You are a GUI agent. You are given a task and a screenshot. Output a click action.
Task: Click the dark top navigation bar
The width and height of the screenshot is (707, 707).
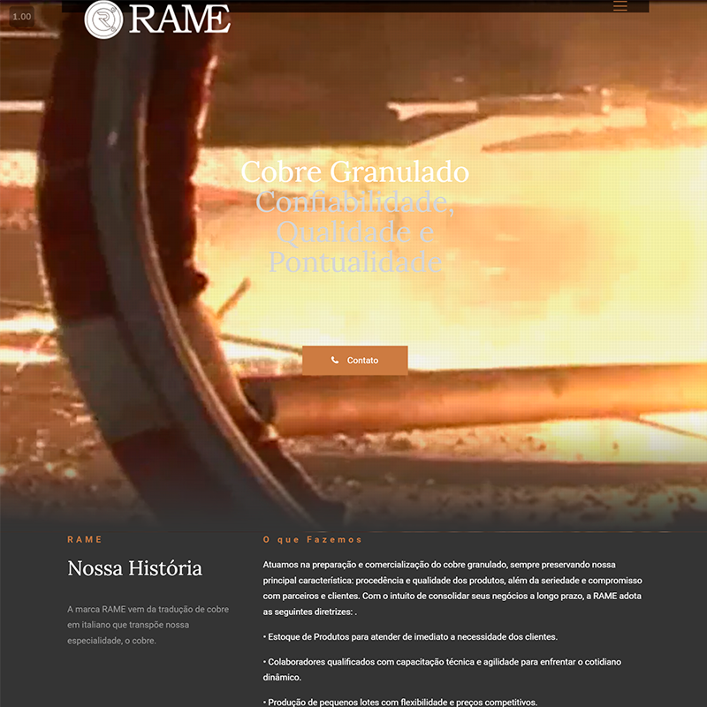398,6
